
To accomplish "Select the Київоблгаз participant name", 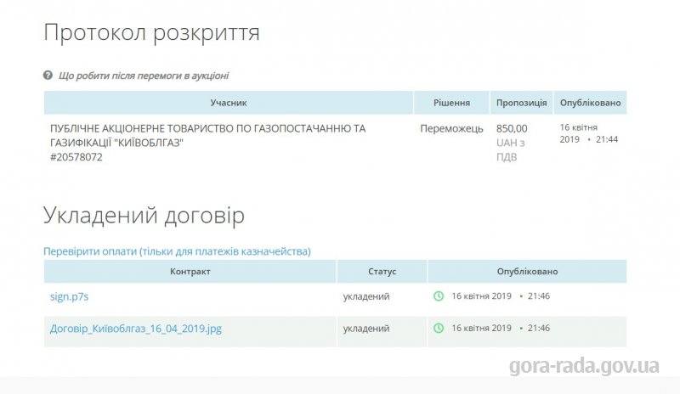I will tap(207, 135).
